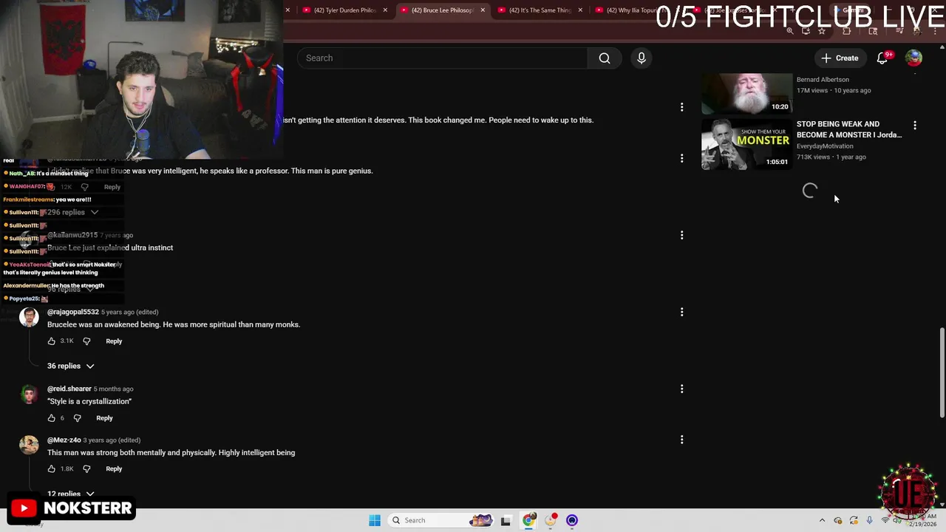Image resolution: width=946 pixels, height=532 pixels.
Task: Click the YouTube search magnifier button
Action: tap(605, 58)
